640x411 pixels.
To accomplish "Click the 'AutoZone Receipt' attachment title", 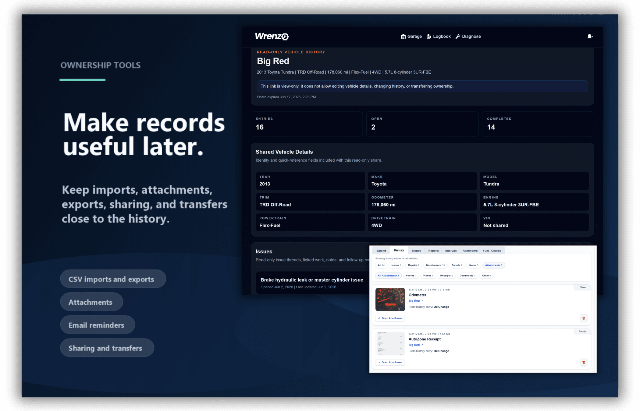I will point(425,339).
